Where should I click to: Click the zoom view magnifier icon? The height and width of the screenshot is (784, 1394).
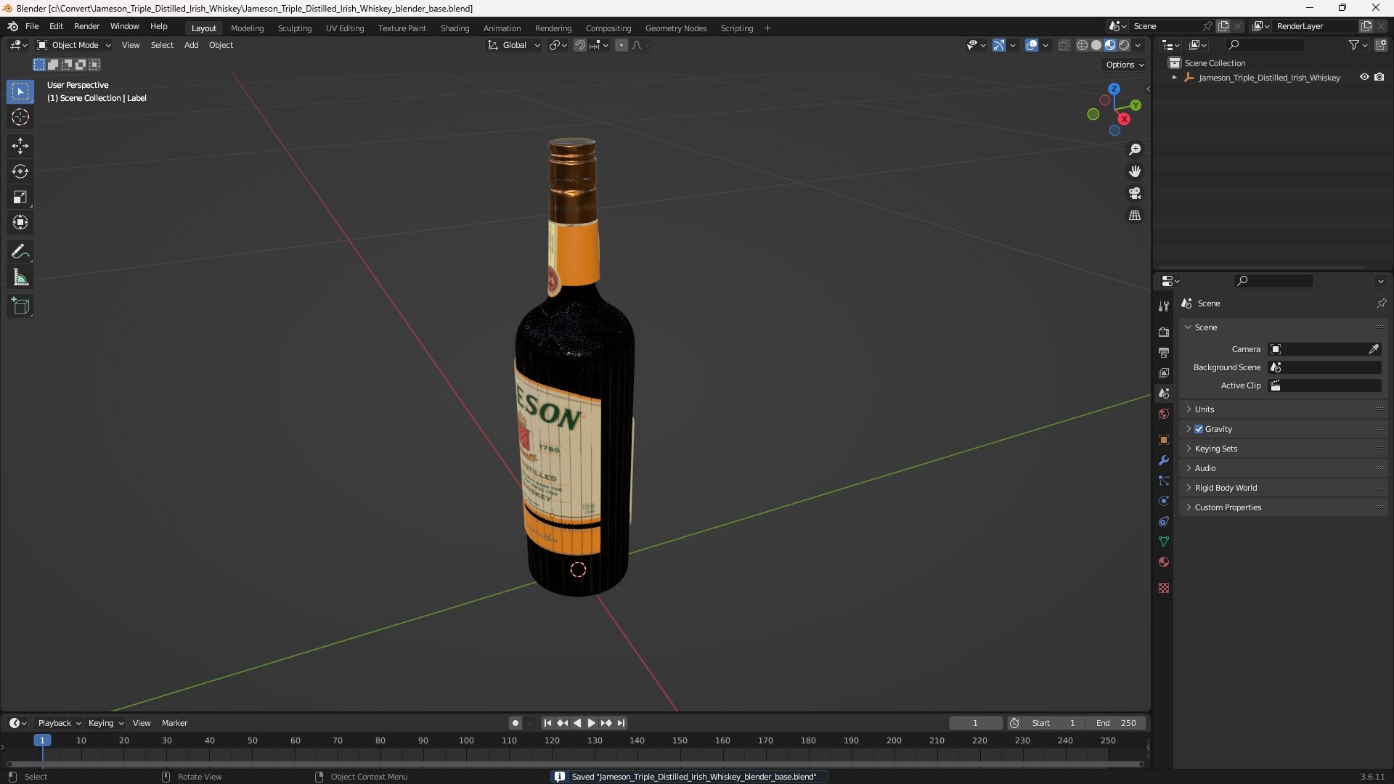click(x=1135, y=150)
